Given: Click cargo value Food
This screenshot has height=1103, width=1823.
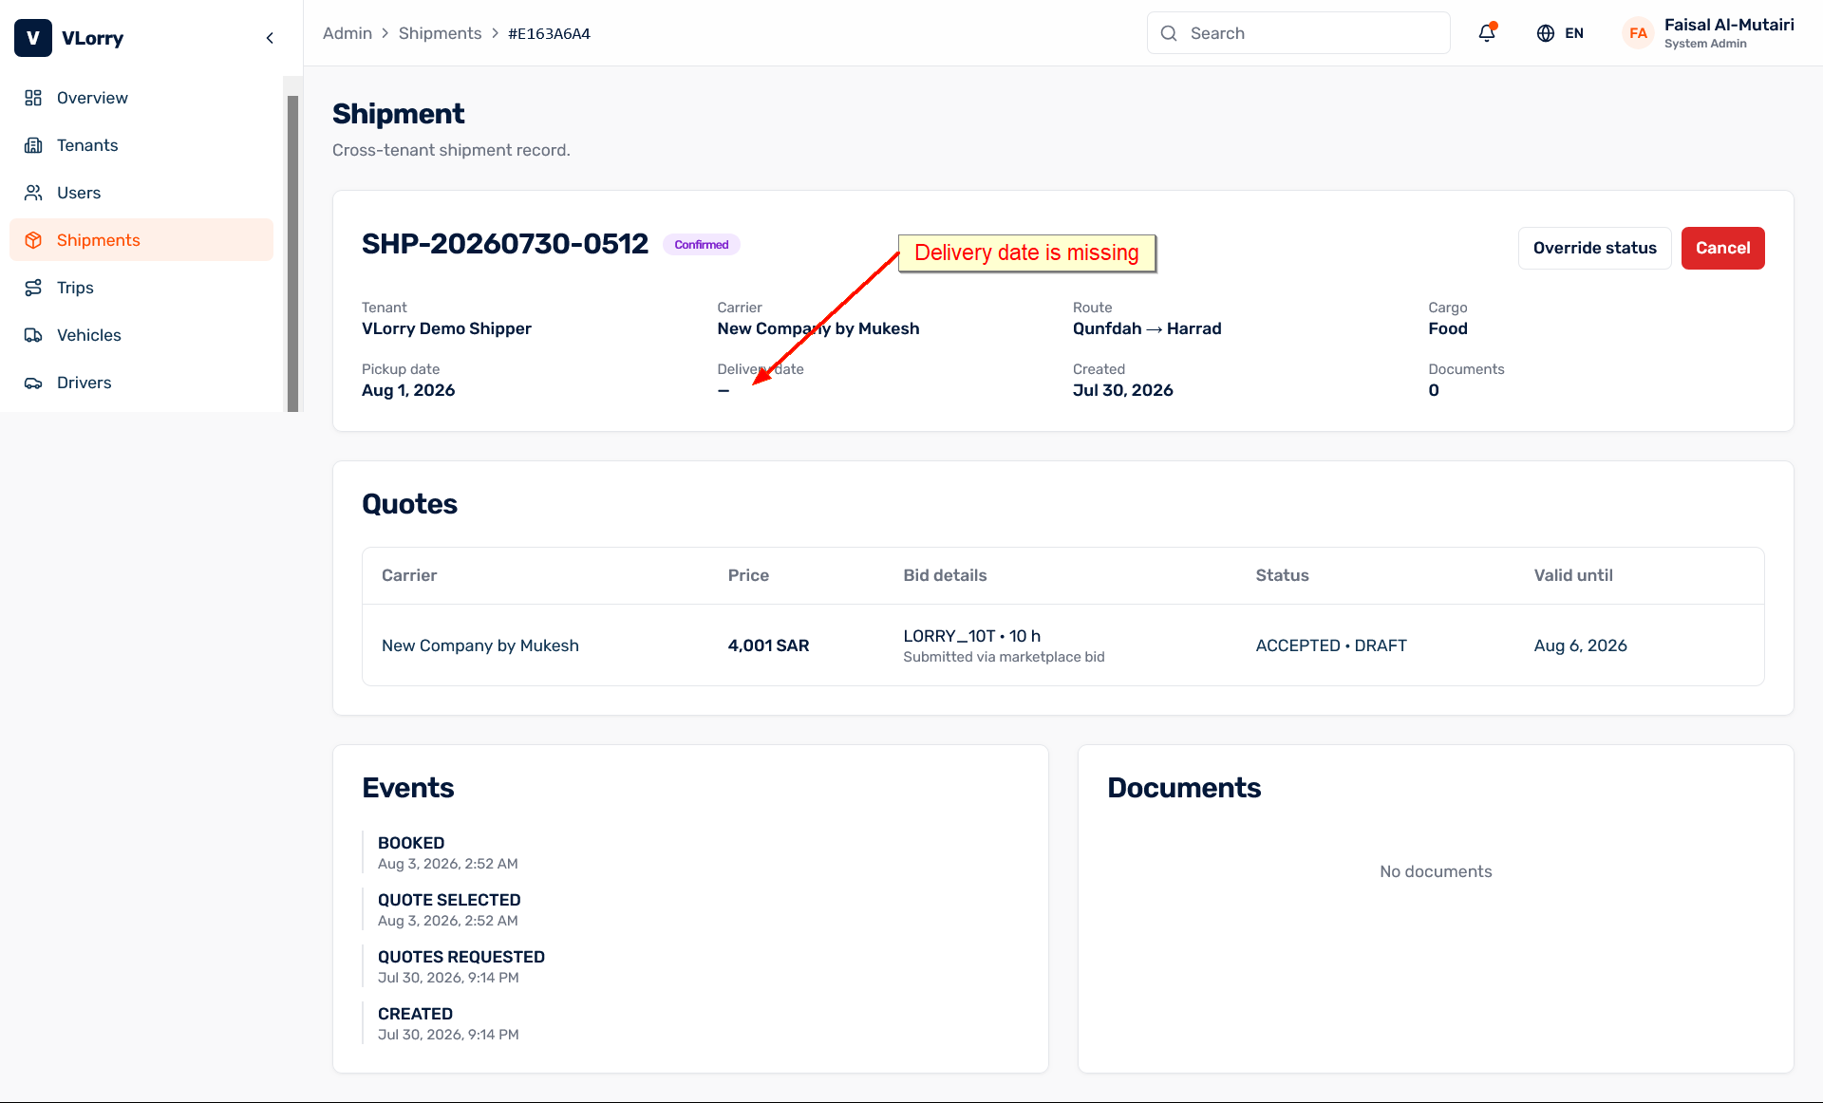Looking at the screenshot, I should tap(1447, 328).
